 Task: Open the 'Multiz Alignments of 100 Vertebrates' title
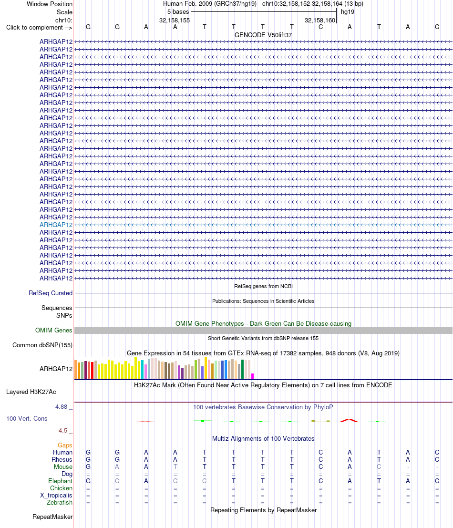pos(263,438)
